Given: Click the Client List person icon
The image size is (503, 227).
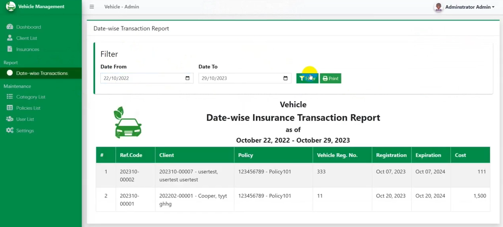Looking at the screenshot, I should coord(10,38).
